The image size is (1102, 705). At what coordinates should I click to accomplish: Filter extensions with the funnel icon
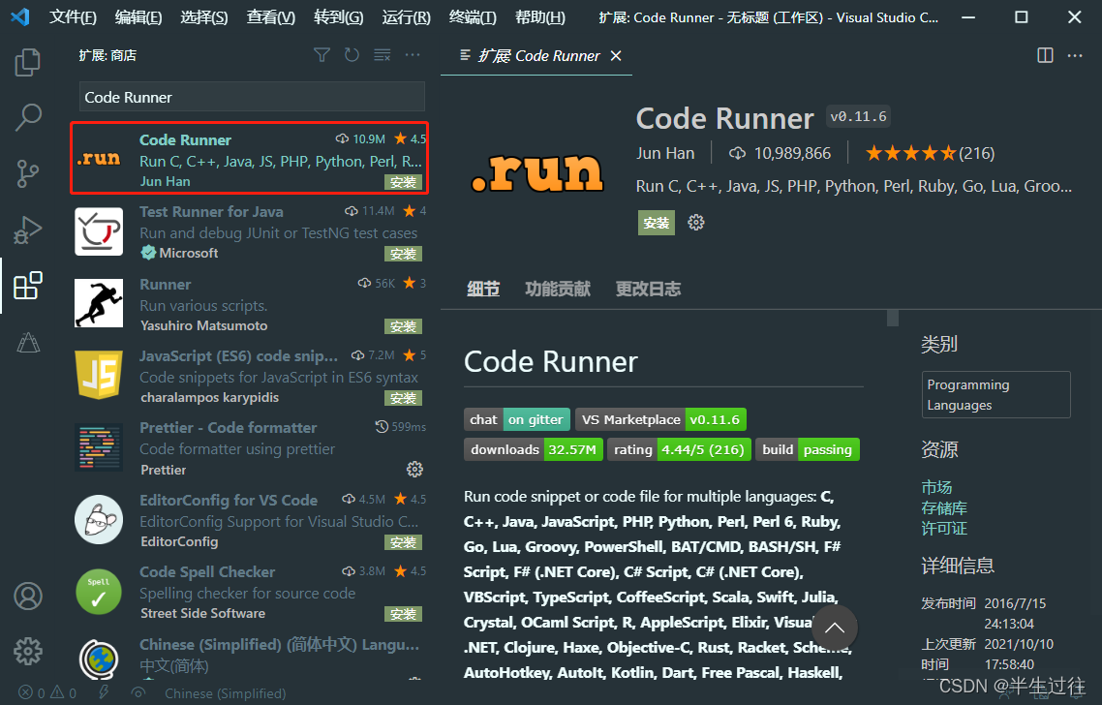pyautogui.click(x=321, y=55)
